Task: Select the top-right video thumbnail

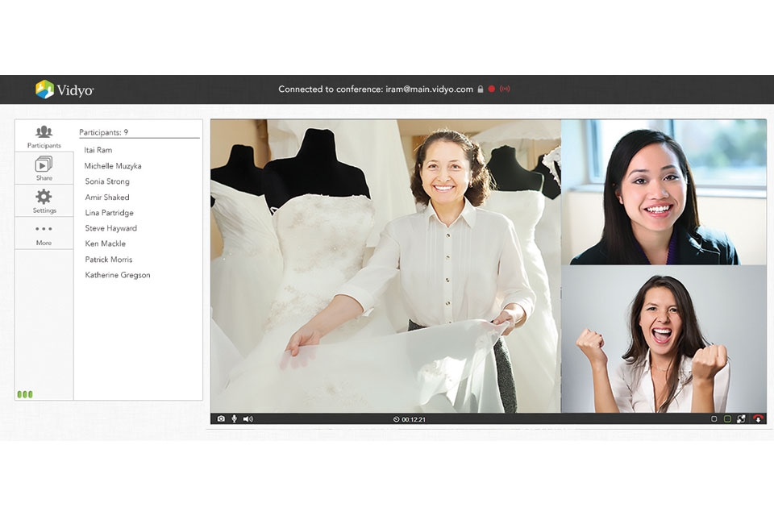Action: coord(664,192)
